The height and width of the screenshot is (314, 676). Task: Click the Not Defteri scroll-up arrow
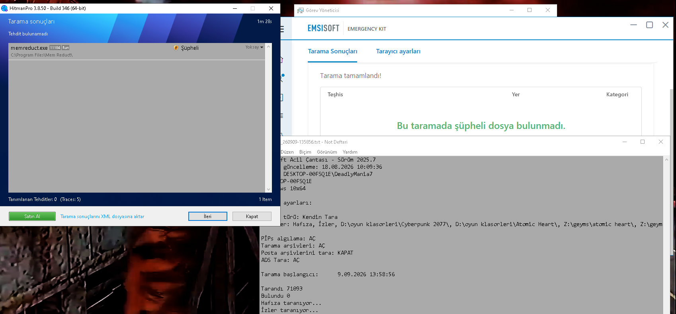click(x=666, y=160)
